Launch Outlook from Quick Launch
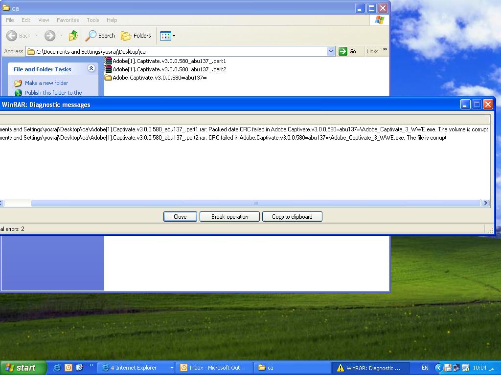This screenshot has height=375, width=501. tap(68, 368)
